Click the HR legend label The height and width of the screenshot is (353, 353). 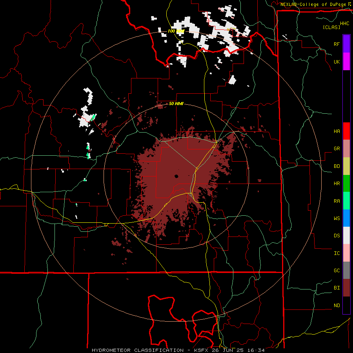tap(337, 184)
